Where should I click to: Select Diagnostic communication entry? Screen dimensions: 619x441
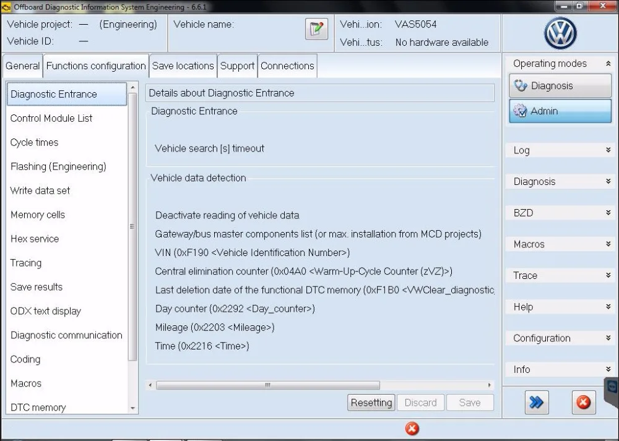67,335
